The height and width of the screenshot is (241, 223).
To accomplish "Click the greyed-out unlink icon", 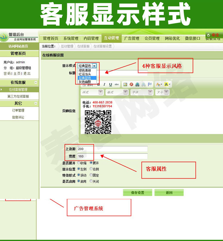I will coord(143,84).
